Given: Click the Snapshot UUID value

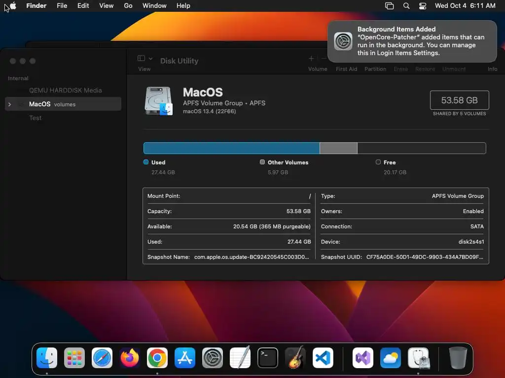Looking at the screenshot, I should [425, 257].
